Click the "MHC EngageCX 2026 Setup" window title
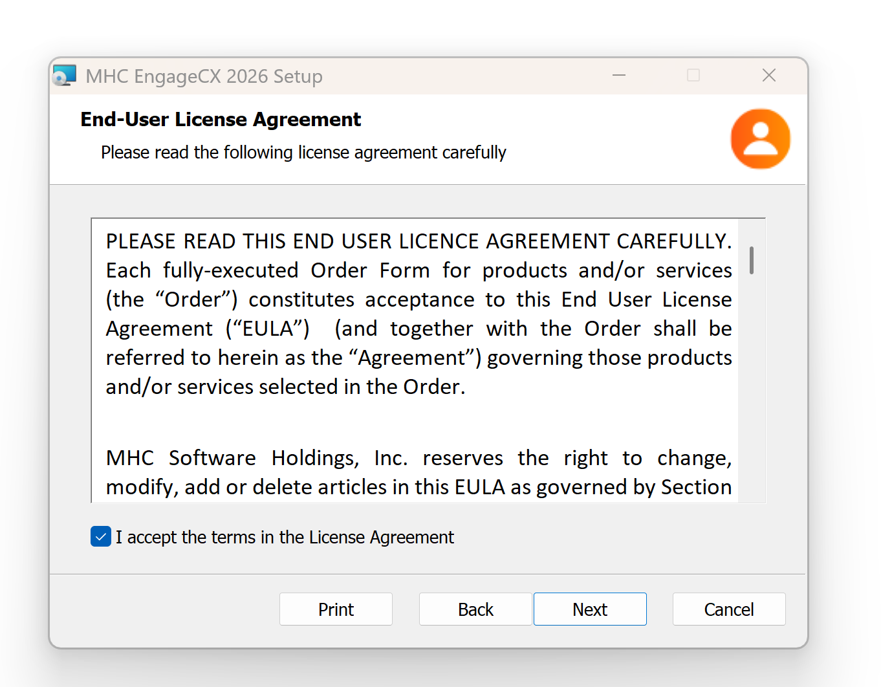Viewport: 881px width, 687px height. point(204,76)
